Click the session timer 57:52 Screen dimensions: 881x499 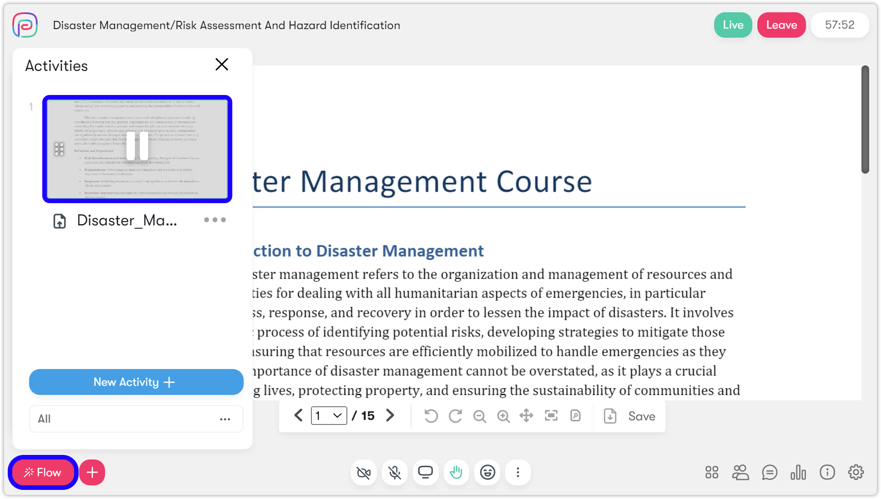840,25
